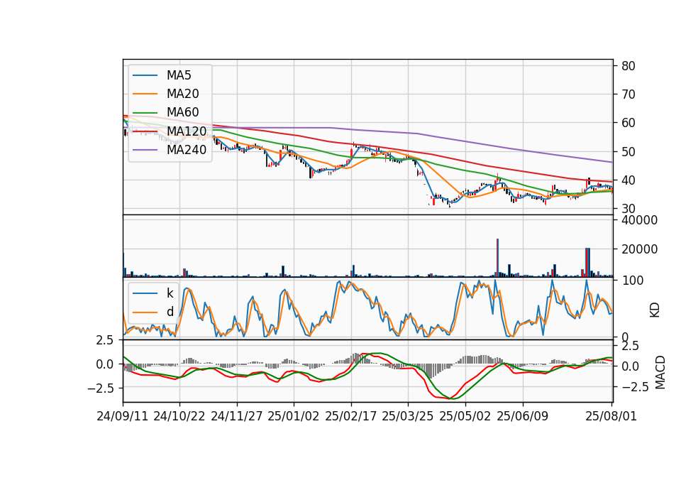The width and height of the screenshot is (681, 490).
Task: Click the 80 price axis tick
Action: [629, 66]
